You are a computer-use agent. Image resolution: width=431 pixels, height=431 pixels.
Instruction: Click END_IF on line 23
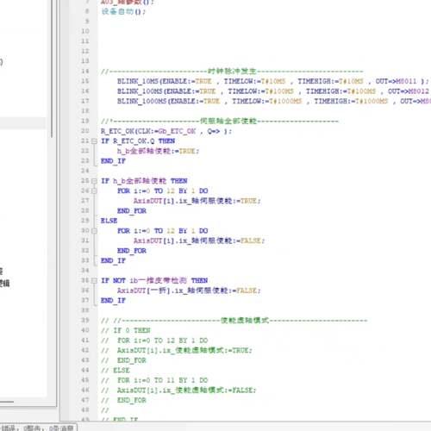(113, 161)
